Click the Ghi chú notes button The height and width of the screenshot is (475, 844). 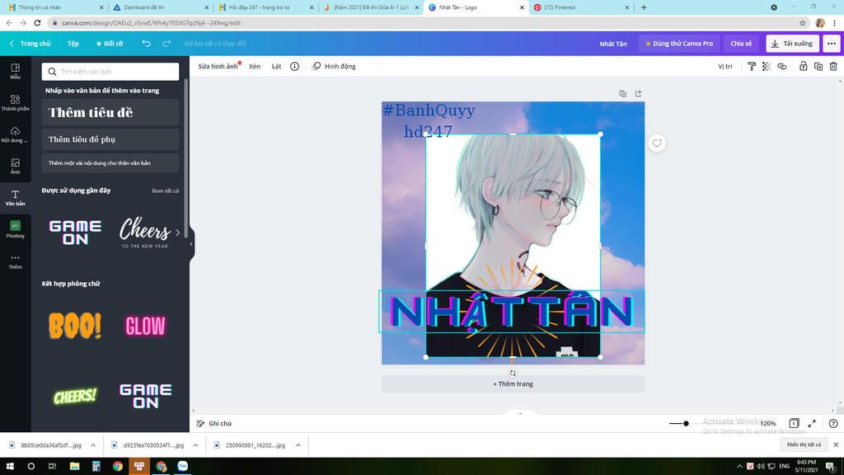tap(214, 423)
